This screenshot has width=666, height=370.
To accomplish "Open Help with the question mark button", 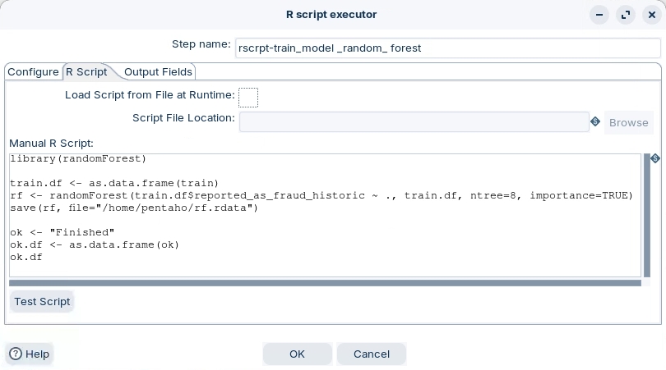I will 30,354.
